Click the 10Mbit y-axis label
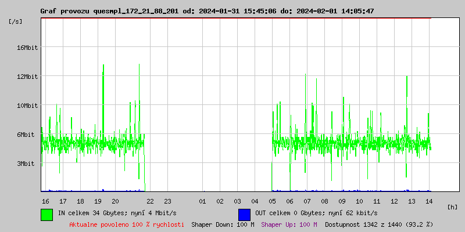Viewport: 465px width, 232px height. tap(27, 106)
